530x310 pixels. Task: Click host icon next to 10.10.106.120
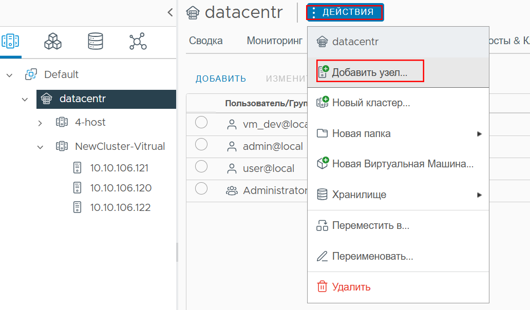(x=78, y=188)
